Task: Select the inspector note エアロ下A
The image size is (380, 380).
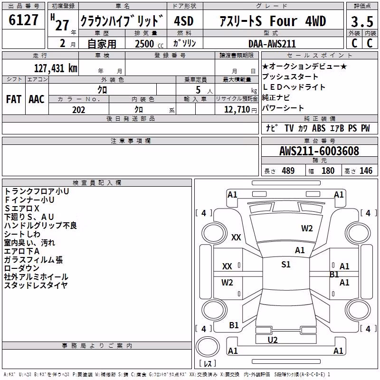Action: pyautogui.click(x=21, y=251)
